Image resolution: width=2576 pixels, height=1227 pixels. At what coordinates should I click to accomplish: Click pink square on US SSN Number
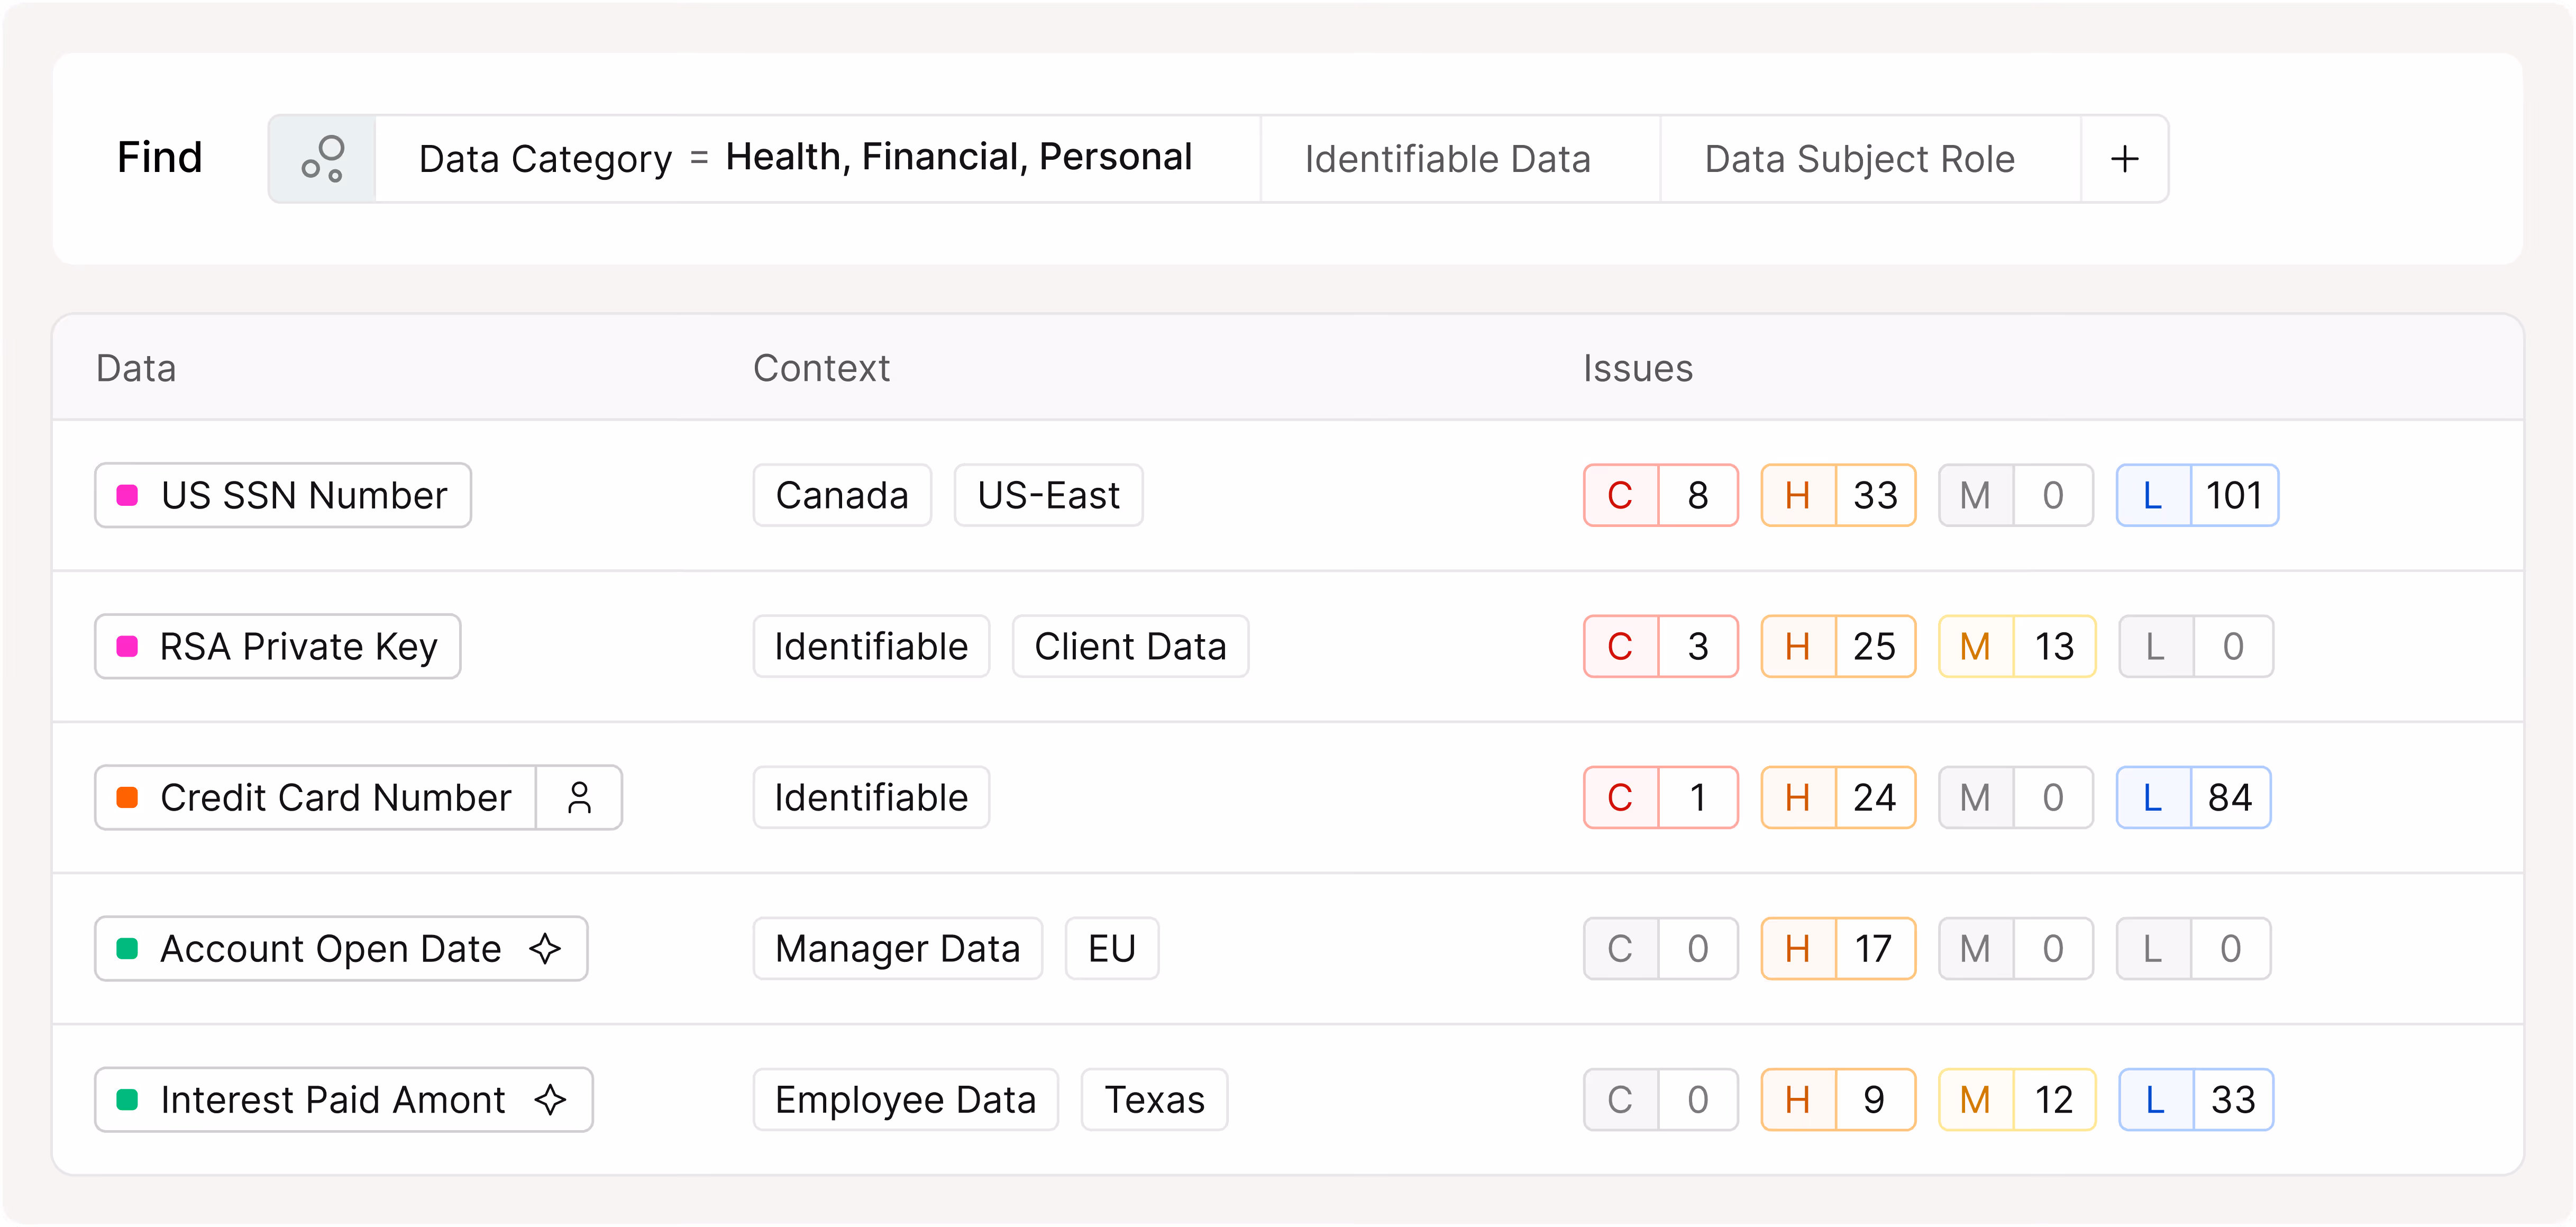[x=127, y=495]
